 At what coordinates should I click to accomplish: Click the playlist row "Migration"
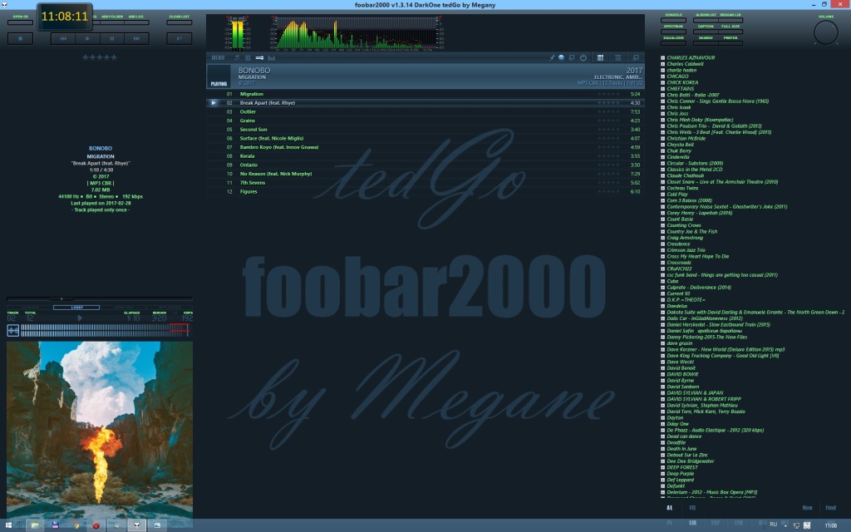point(425,94)
